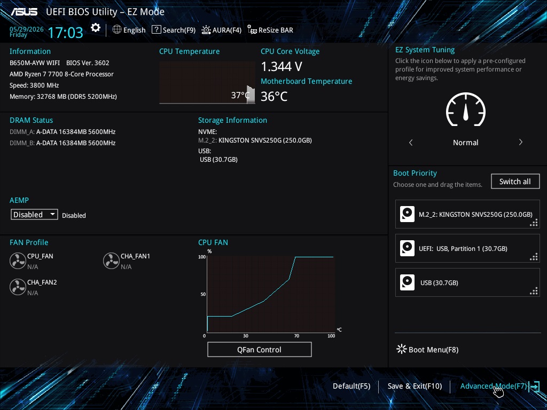
Task: Click the FAN Profile heading
Action: click(x=29, y=242)
